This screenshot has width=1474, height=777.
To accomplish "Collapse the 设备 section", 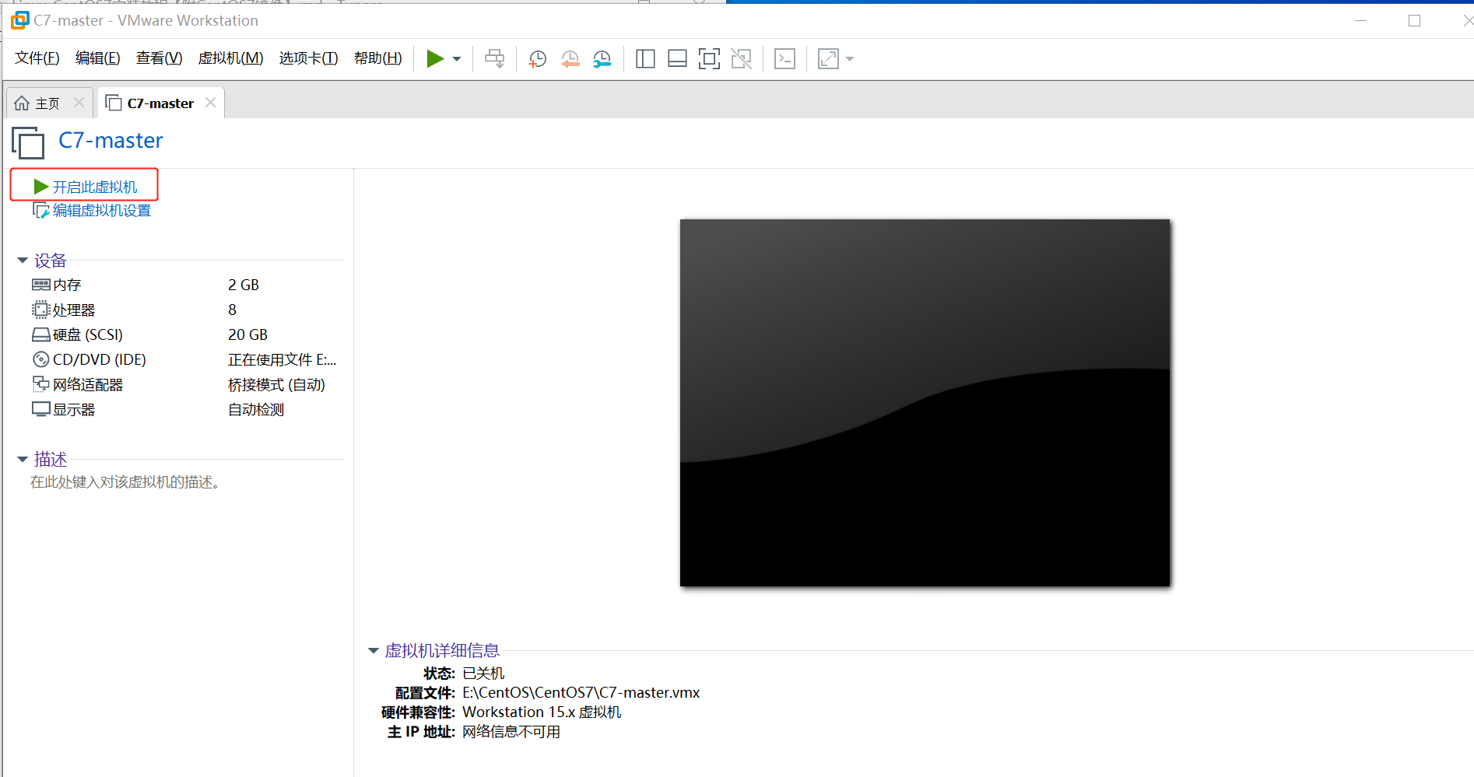I will pyautogui.click(x=23, y=261).
